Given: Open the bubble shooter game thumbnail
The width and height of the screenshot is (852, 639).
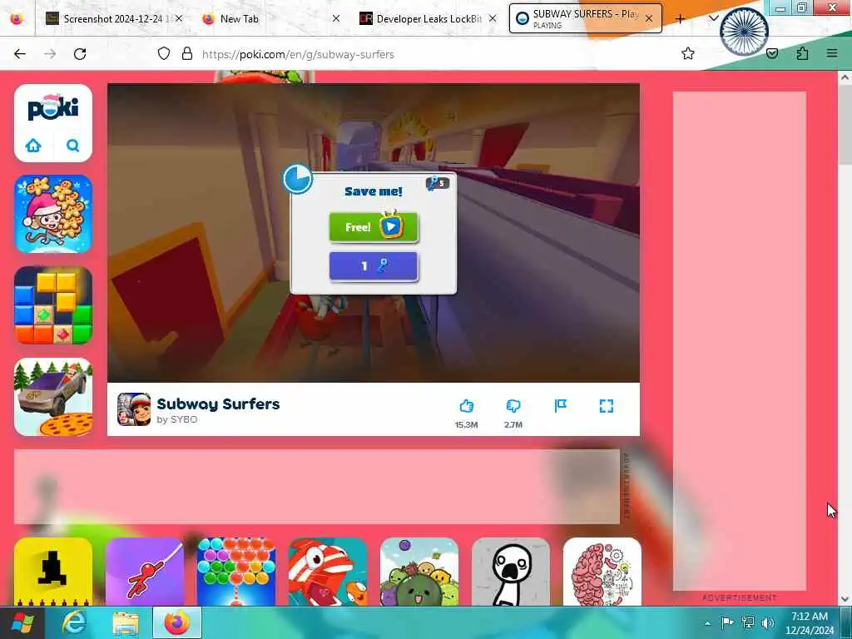Looking at the screenshot, I should pyautogui.click(x=236, y=572).
